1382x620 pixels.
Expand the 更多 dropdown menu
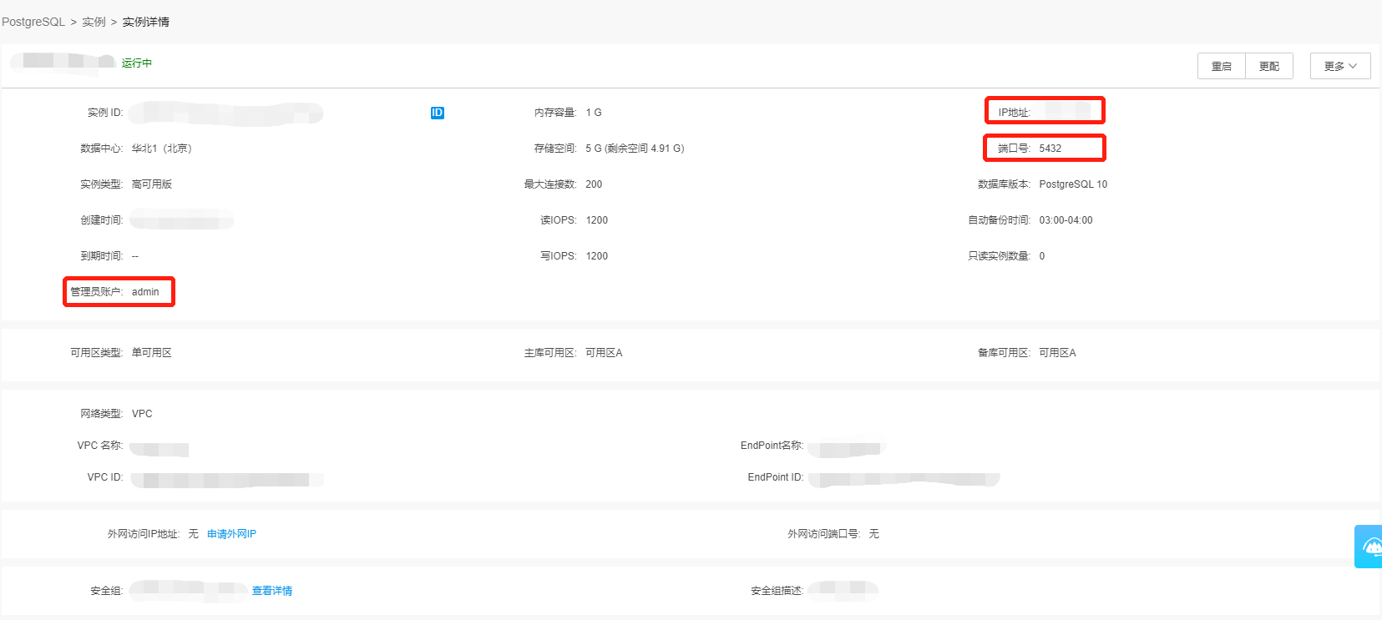pos(1340,66)
